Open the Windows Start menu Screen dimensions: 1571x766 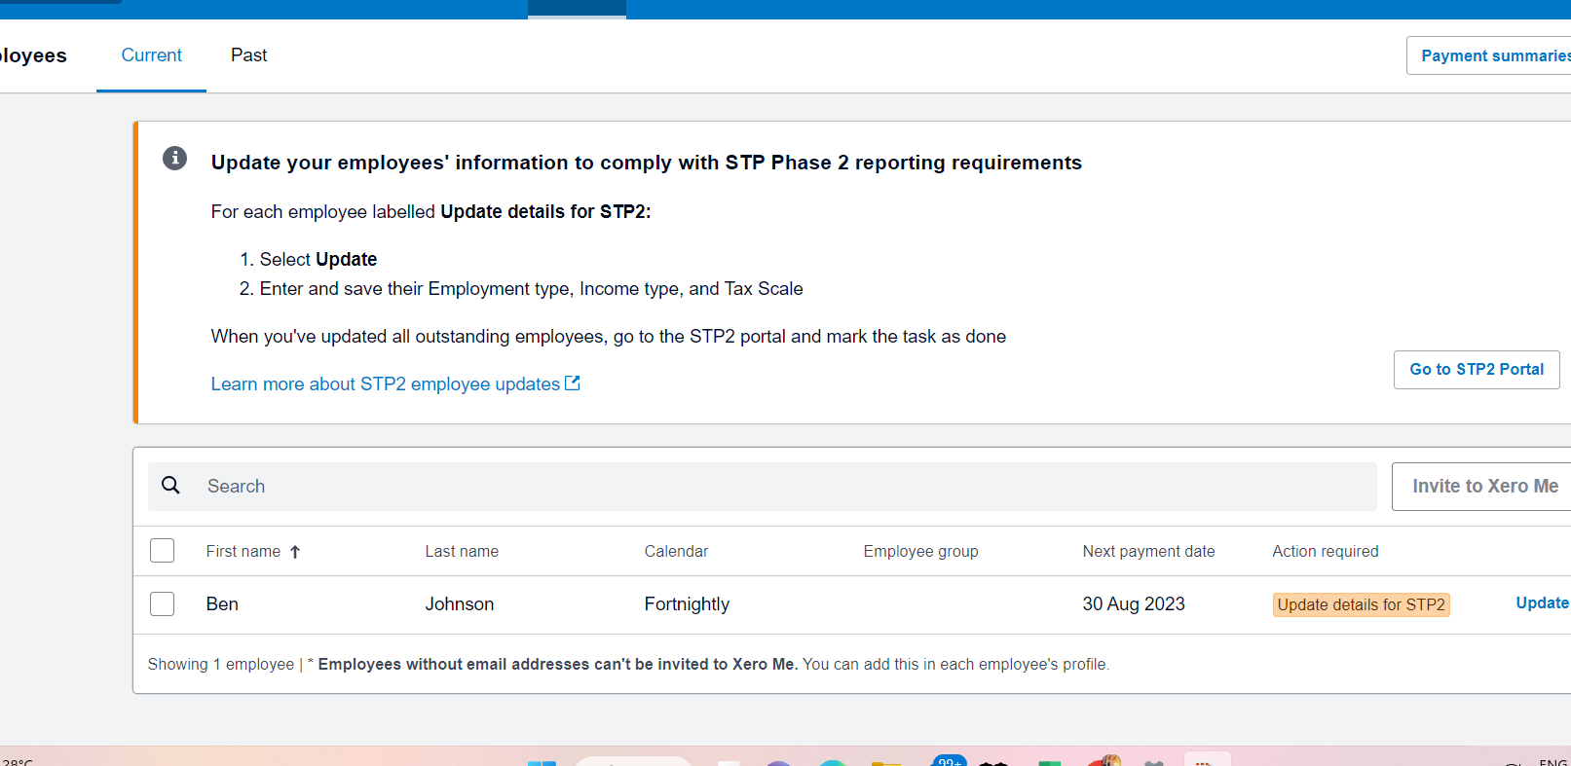542,762
